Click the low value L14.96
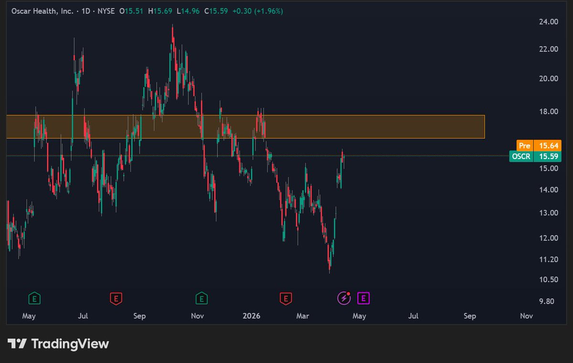Viewport: 573px width, 363px height. pos(188,11)
